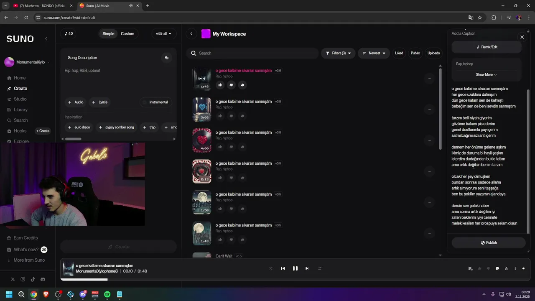Screen dimensions: 535x301
Task: Expand the MonumentalXylo account menu
Action: point(27,62)
